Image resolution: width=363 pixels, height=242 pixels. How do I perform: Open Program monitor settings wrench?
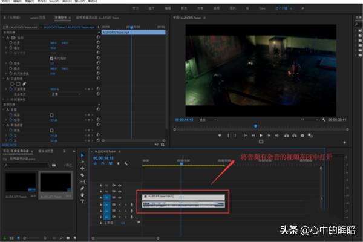[324, 120]
